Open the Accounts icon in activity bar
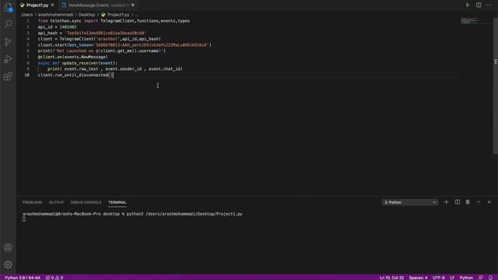 9,247
